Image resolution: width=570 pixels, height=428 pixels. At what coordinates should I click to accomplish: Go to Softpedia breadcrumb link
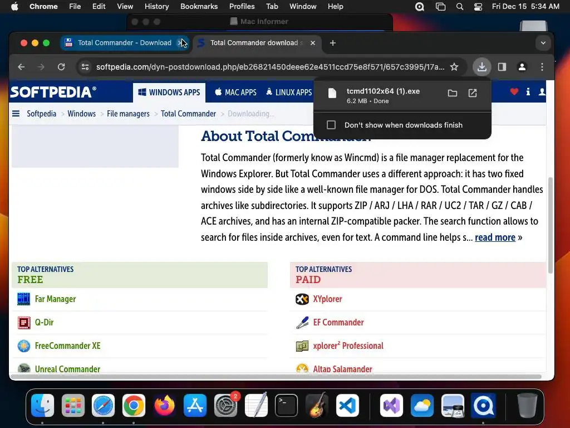tap(41, 114)
